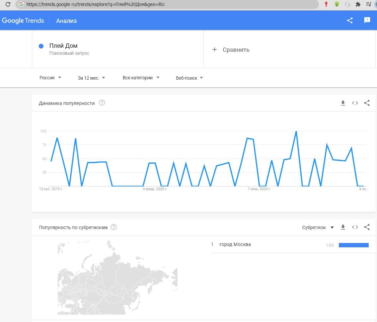The width and height of the screenshot is (377, 322).
Task: Download the Динамика популярности chart as CSV
Action: click(x=343, y=103)
